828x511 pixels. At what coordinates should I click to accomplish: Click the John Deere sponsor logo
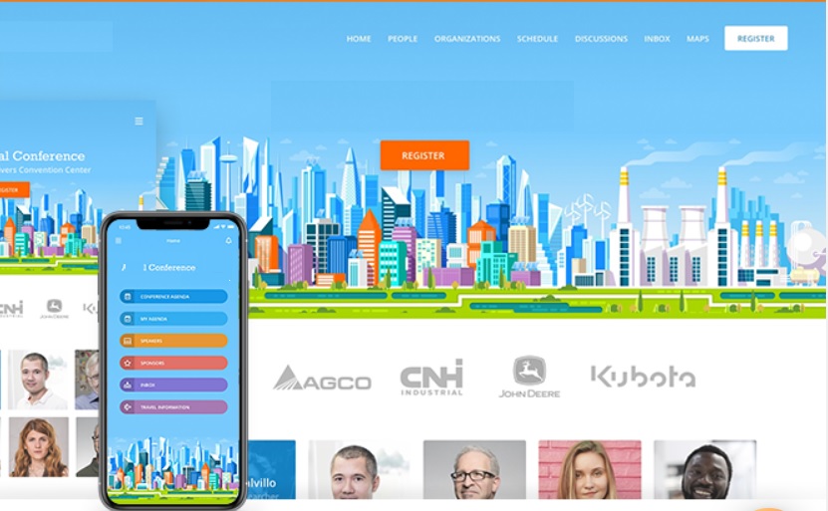[x=529, y=377]
